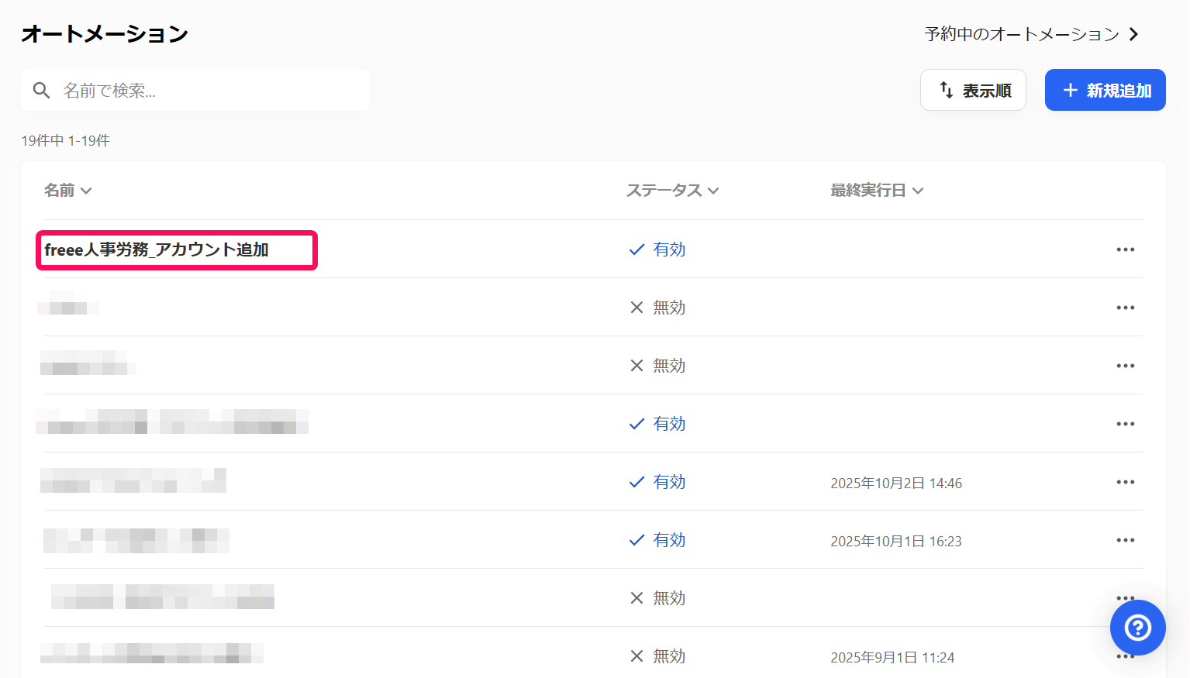Click the magnifier icon in the search box
1190x678 pixels.
[x=42, y=91]
